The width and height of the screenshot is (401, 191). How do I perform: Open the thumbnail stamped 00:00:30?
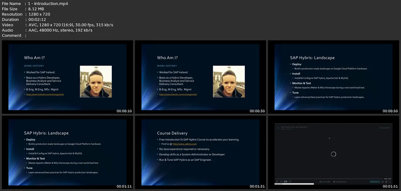point(200,77)
